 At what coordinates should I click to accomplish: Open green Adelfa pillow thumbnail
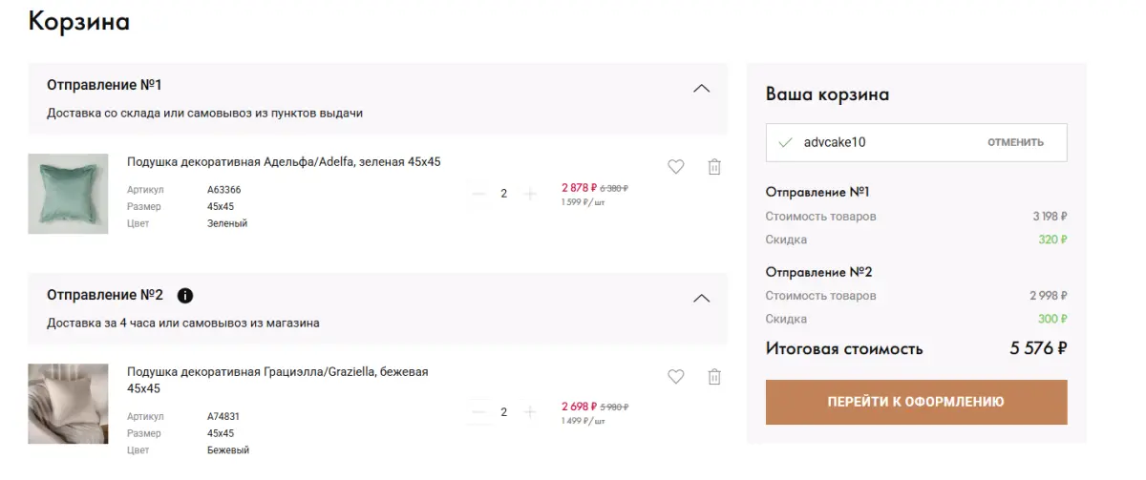[x=68, y=194]
